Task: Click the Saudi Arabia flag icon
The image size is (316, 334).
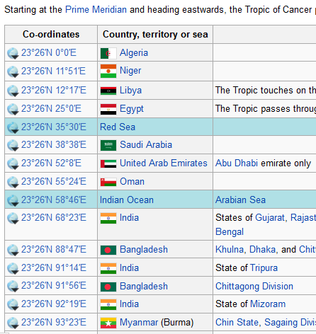Action: (108, 145)
